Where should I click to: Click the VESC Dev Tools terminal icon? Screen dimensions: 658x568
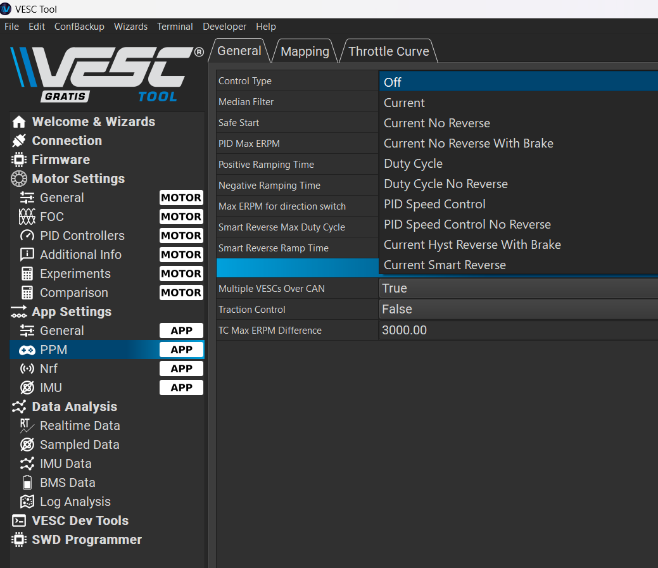[19, 521]
